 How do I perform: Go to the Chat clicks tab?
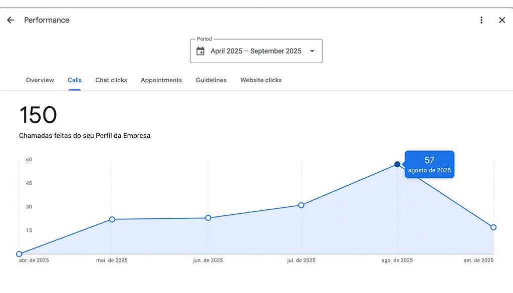point(111,80)
